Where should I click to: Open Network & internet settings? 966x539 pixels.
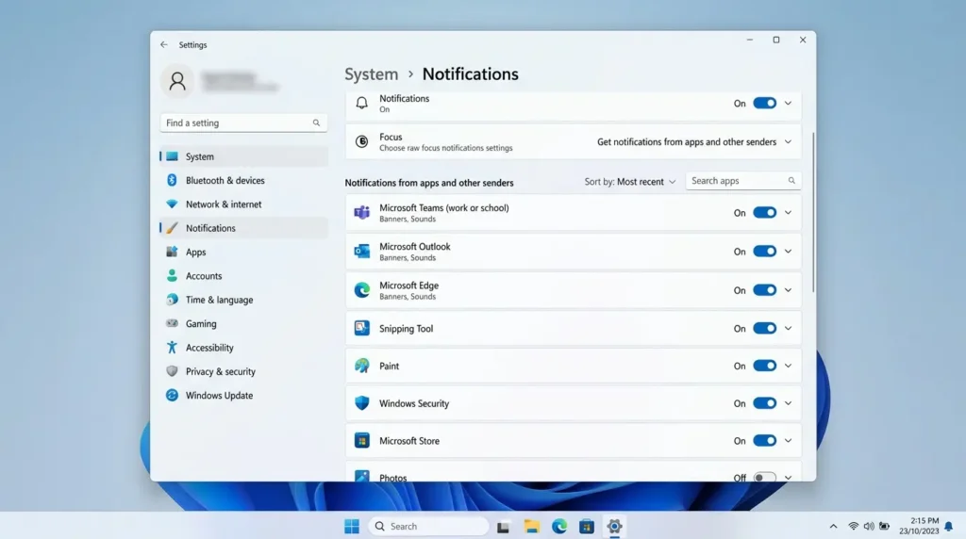click(x=244, y=204)
